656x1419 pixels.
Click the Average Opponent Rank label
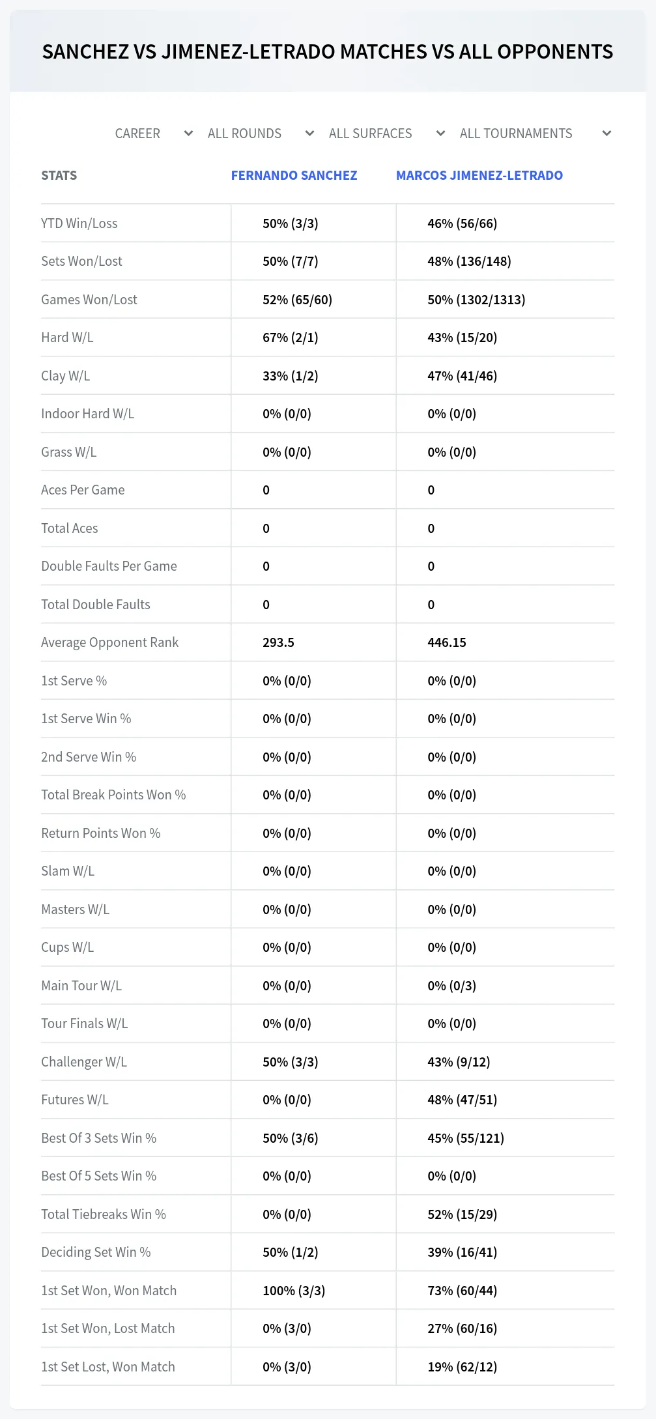109,642
